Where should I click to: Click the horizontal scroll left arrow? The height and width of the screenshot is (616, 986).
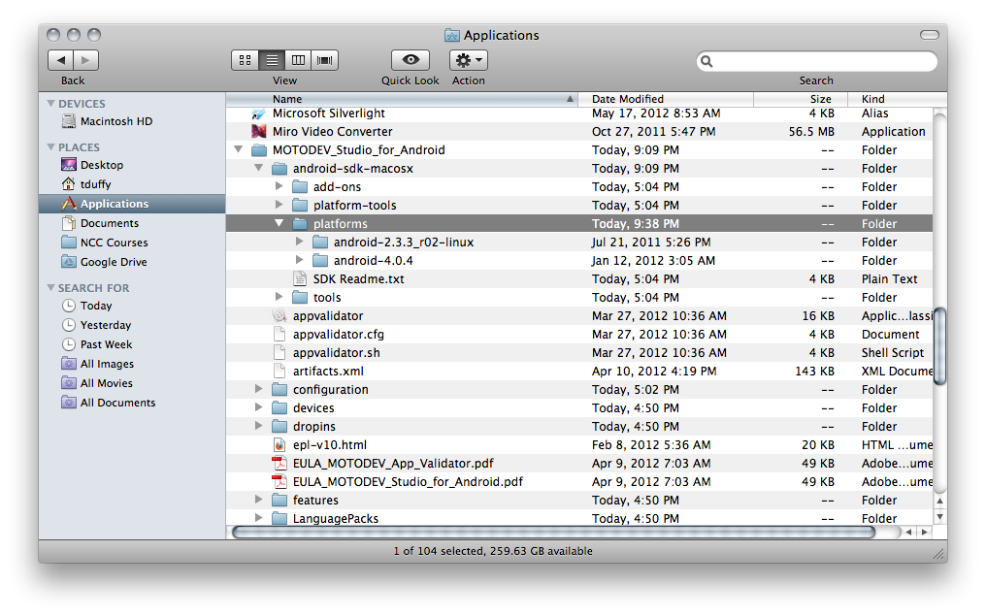(x=908, y=533)
